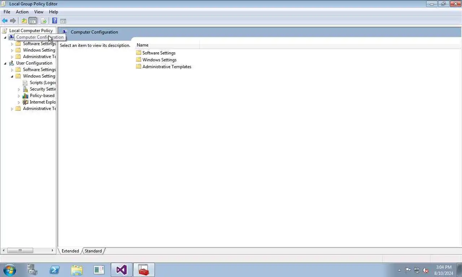Show hidden tray icons arrow
Image resolution: width=462 pixels, height=277 pixels.
point(399,270)
